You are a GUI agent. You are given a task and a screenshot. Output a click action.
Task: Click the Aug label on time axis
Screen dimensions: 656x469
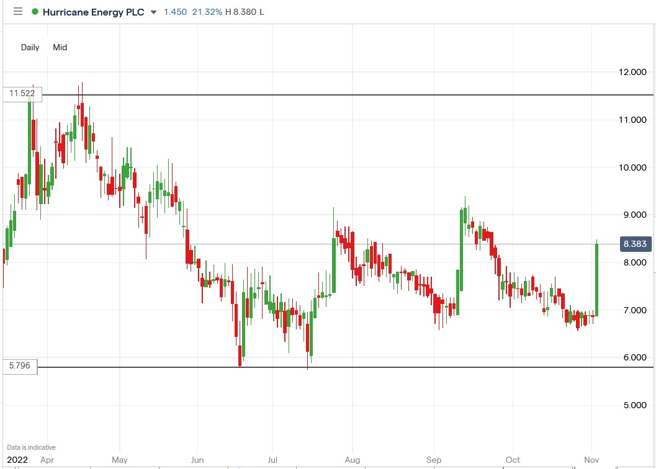click(x=352, y=460)
